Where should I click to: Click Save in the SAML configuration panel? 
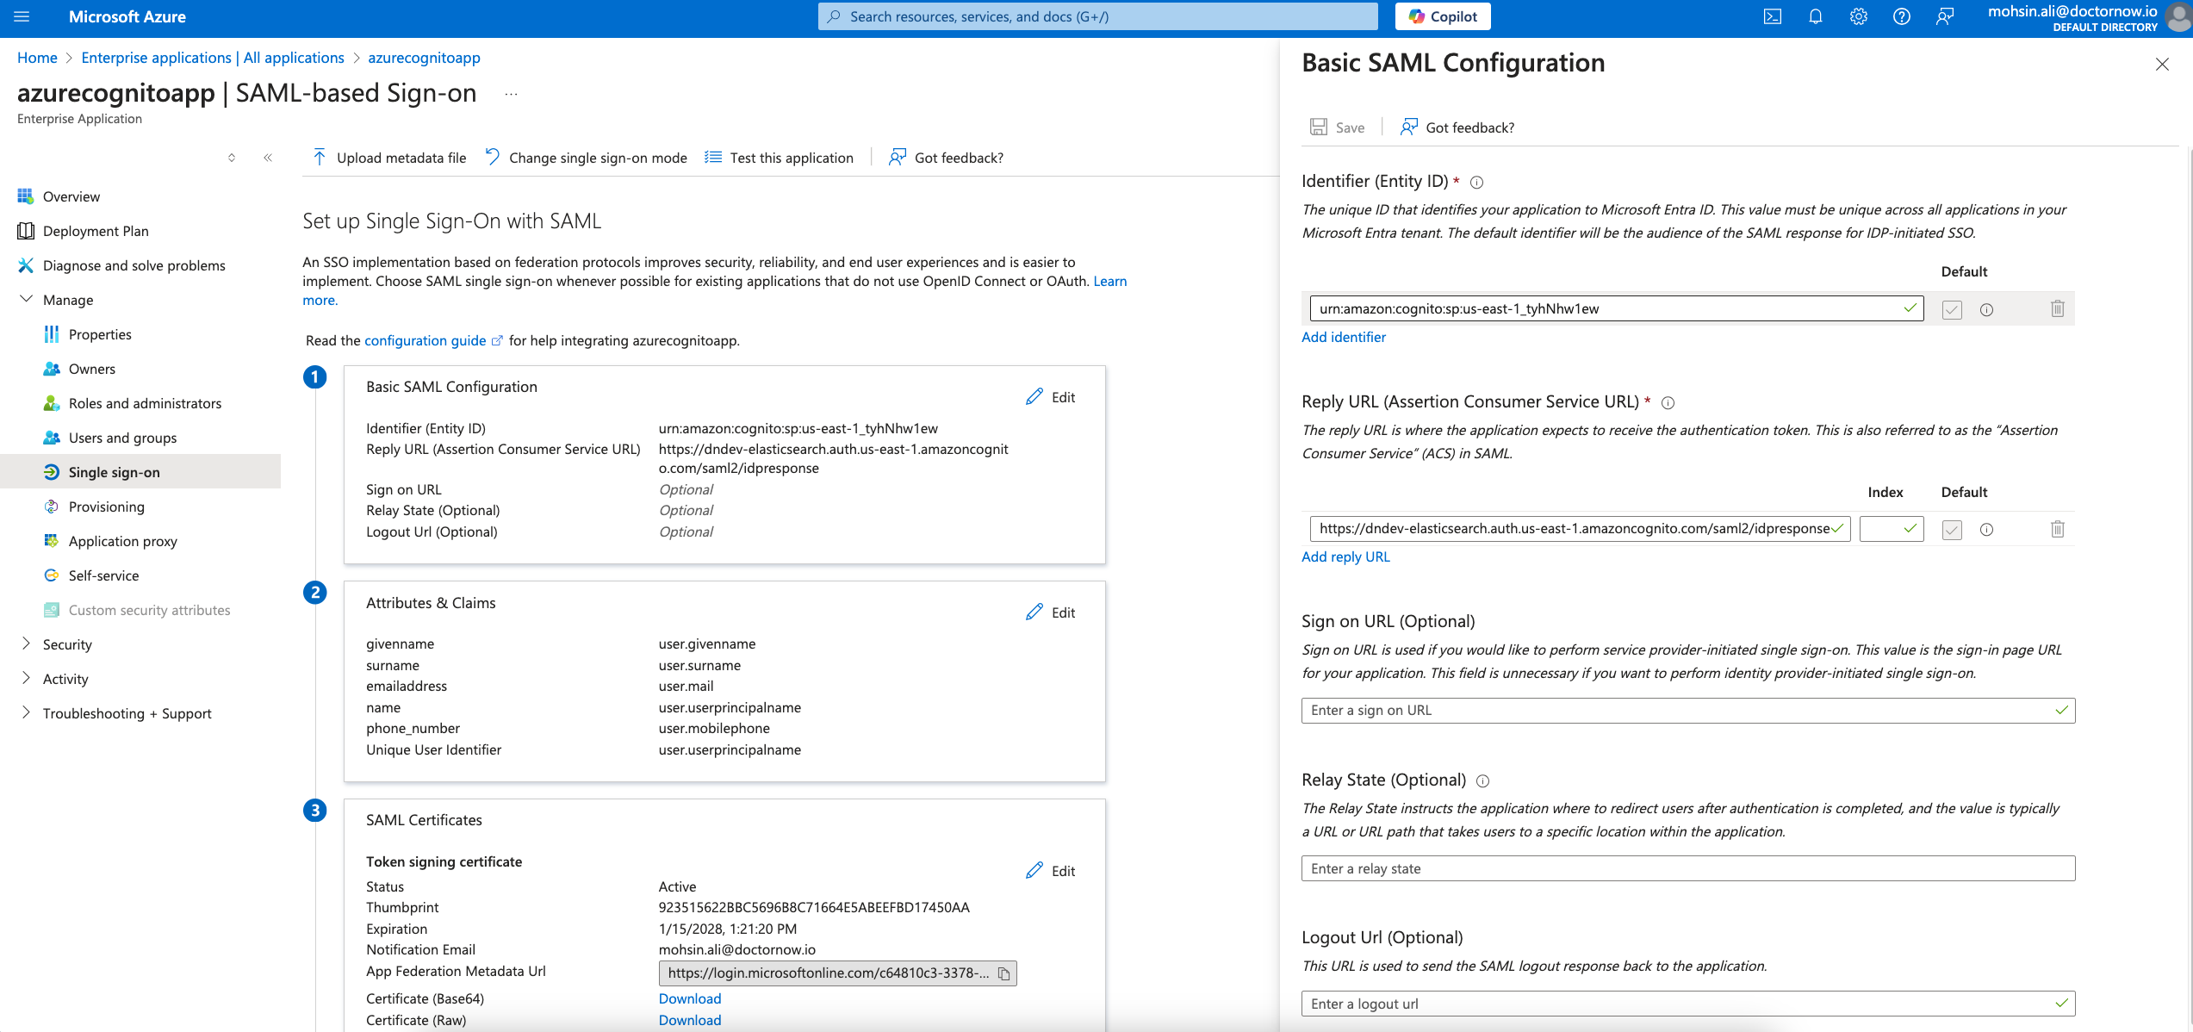[x=1338, y=127]
